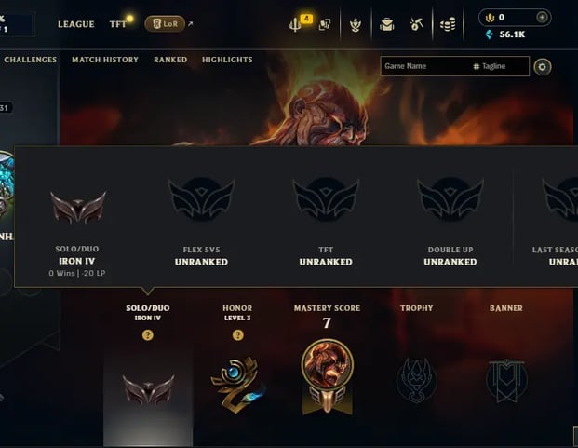Click the help icon under Honor Level 3
The width and height of the screenshot is (578, 448).
tap(237, 335)
